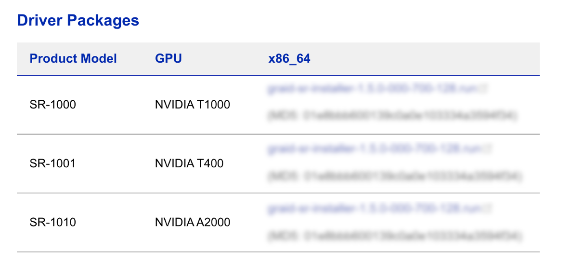571x269 pixels.
Task: Click the GPU column header
Action: tap(169, 59)
